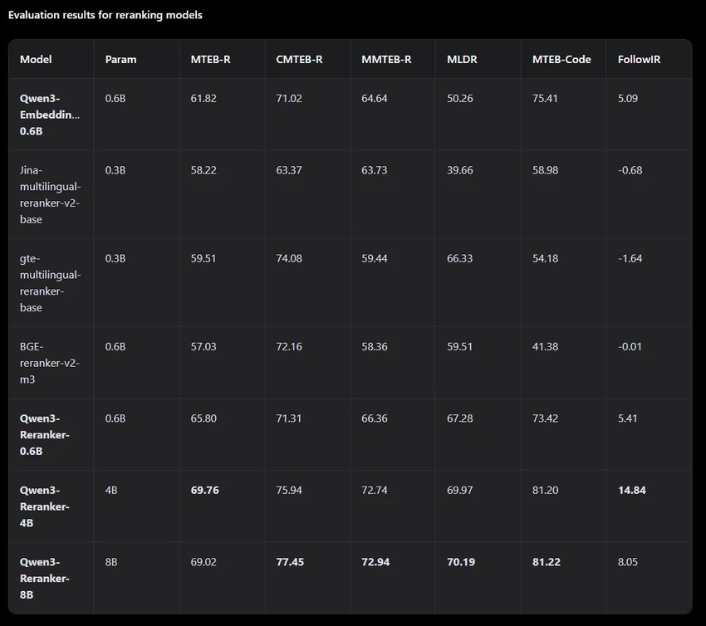The image size is (706, 626).
Task: Click the FollowIR column header
Action: coord(639,60)
